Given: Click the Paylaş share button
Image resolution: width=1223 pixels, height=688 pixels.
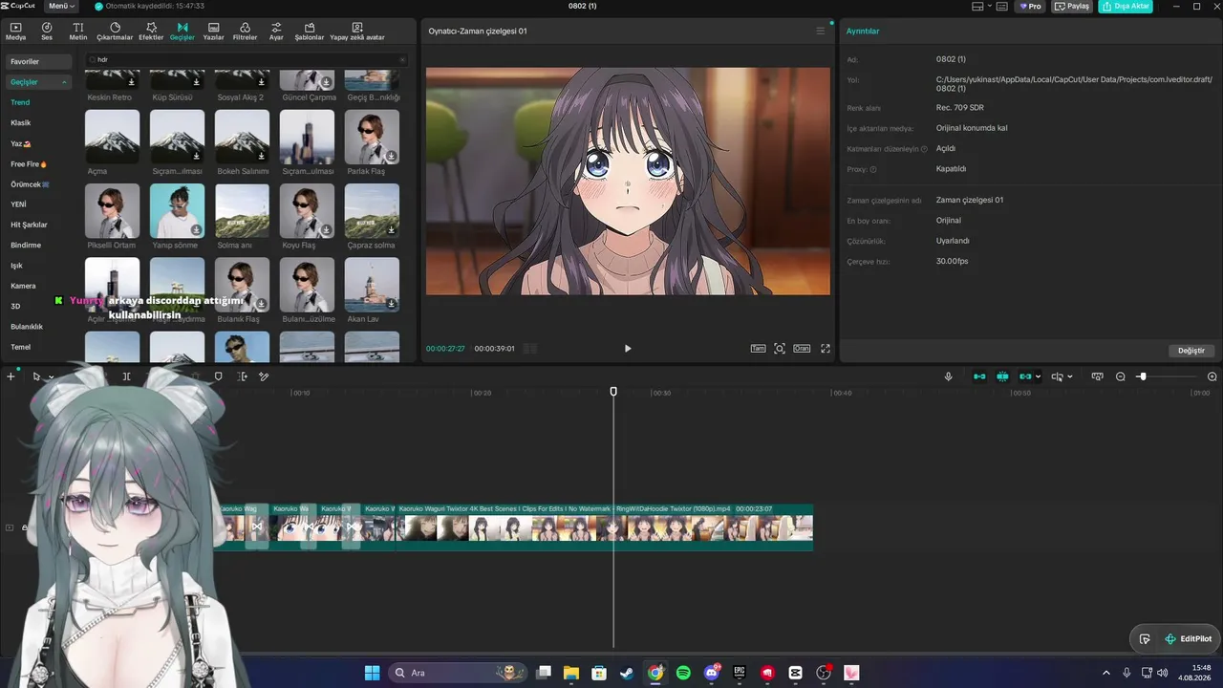Looking at the screenshot, I should (1072, 6).
